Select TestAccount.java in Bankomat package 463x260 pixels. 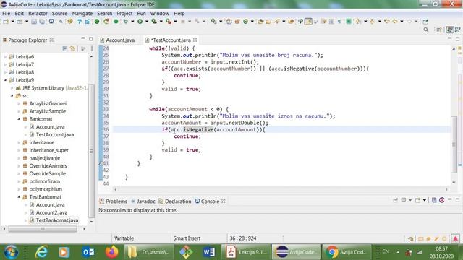(x=55, y=134)
